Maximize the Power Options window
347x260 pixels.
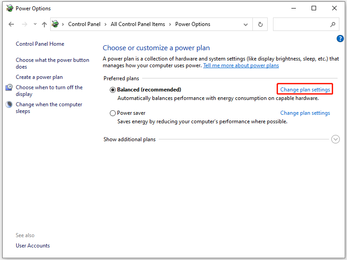(313, 9)
